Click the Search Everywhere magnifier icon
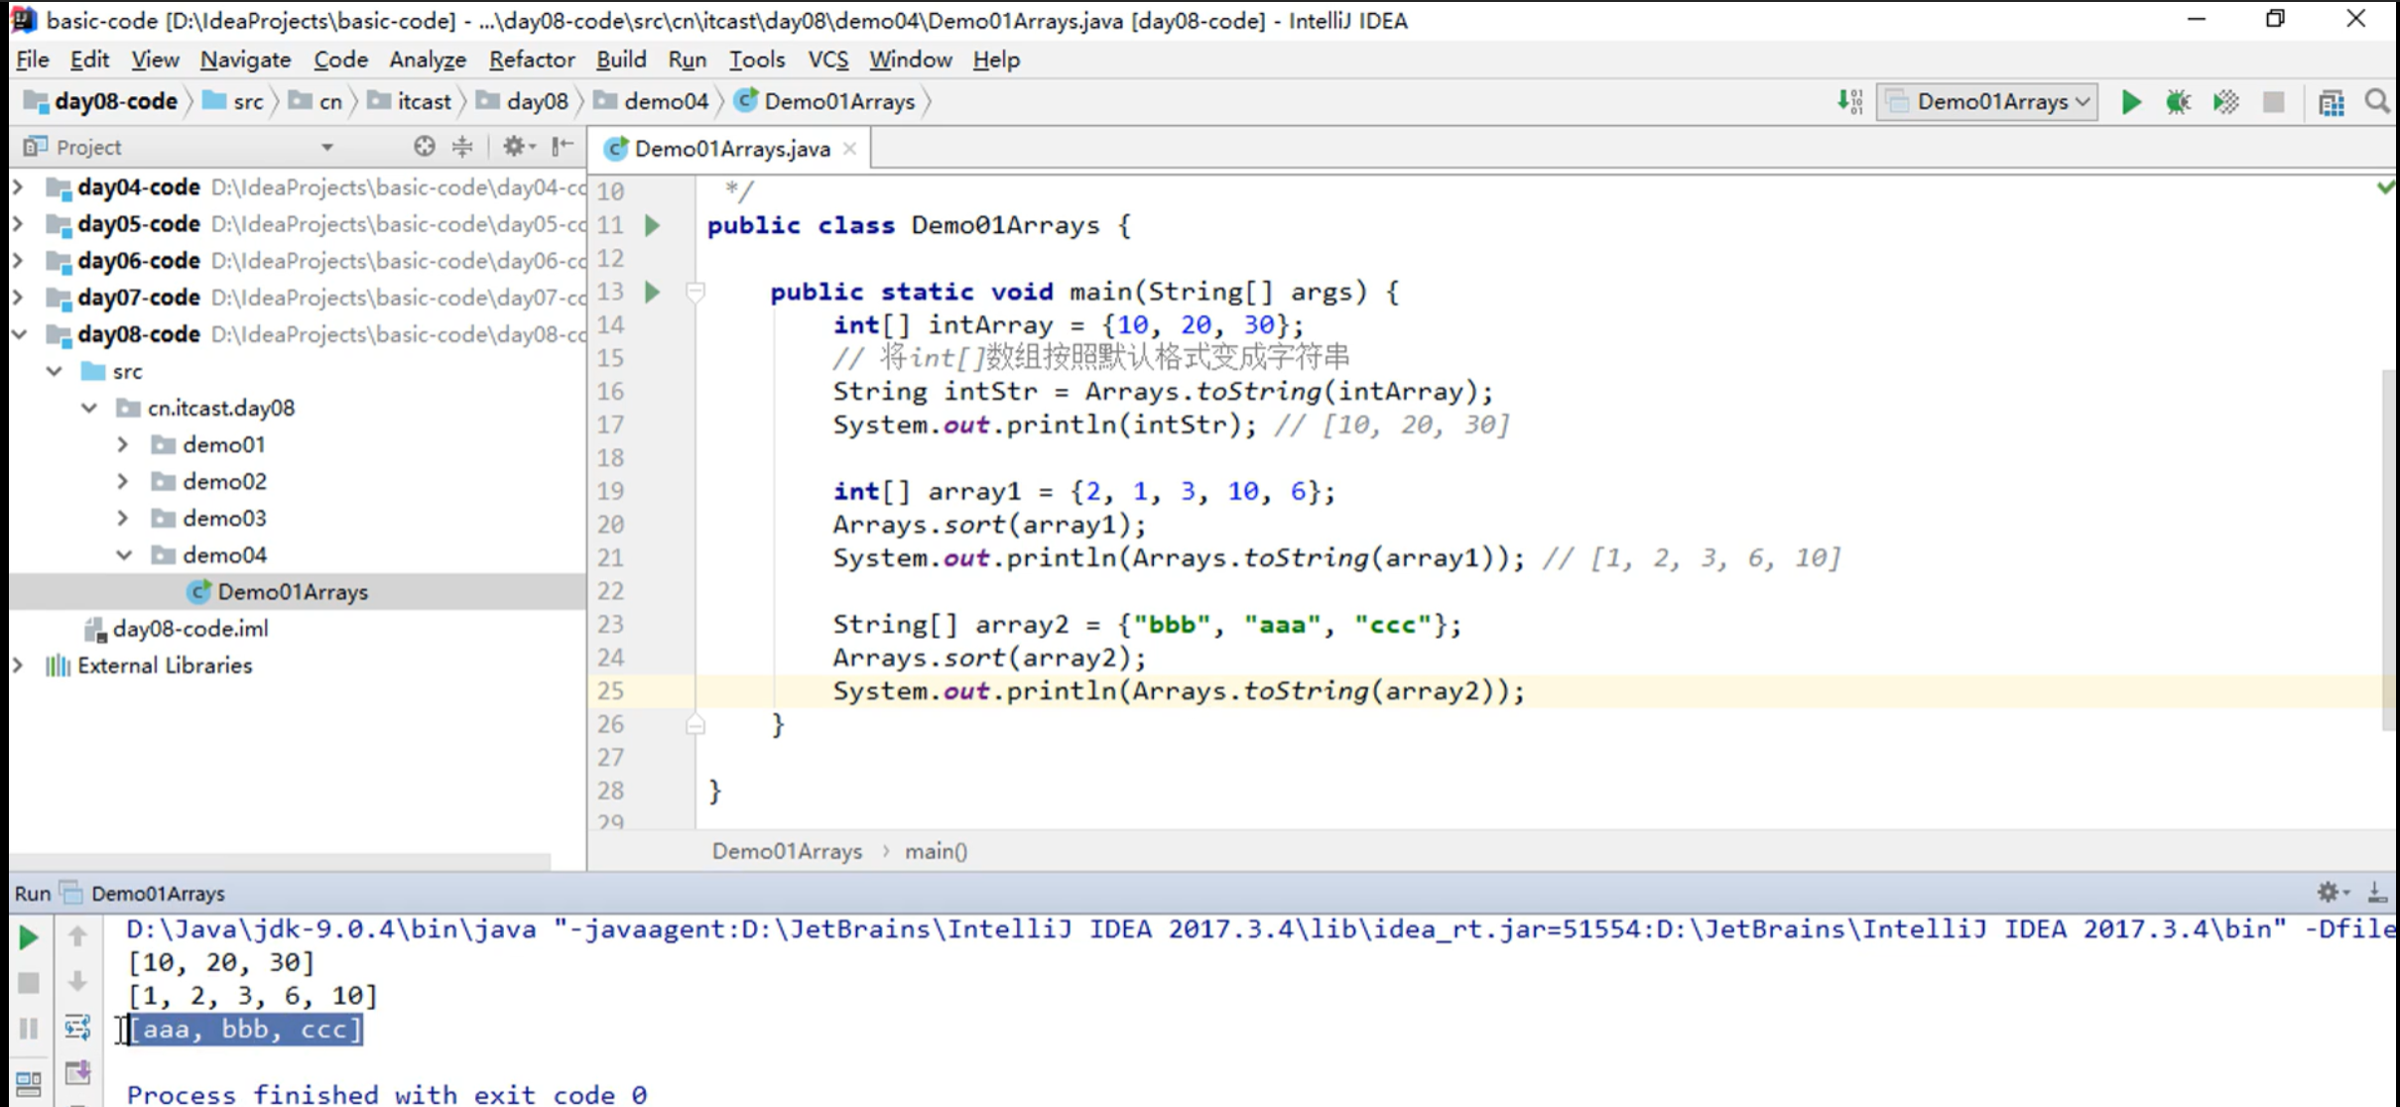2400x1107 pixels. pos(2377,102)
